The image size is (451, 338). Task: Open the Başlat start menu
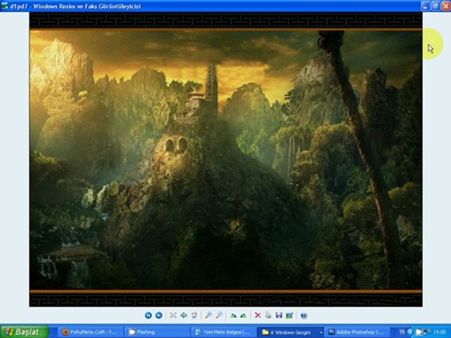pyautogui.click(x=24, y=332)
